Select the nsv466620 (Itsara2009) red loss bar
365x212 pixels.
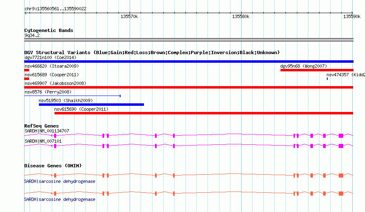27,70
